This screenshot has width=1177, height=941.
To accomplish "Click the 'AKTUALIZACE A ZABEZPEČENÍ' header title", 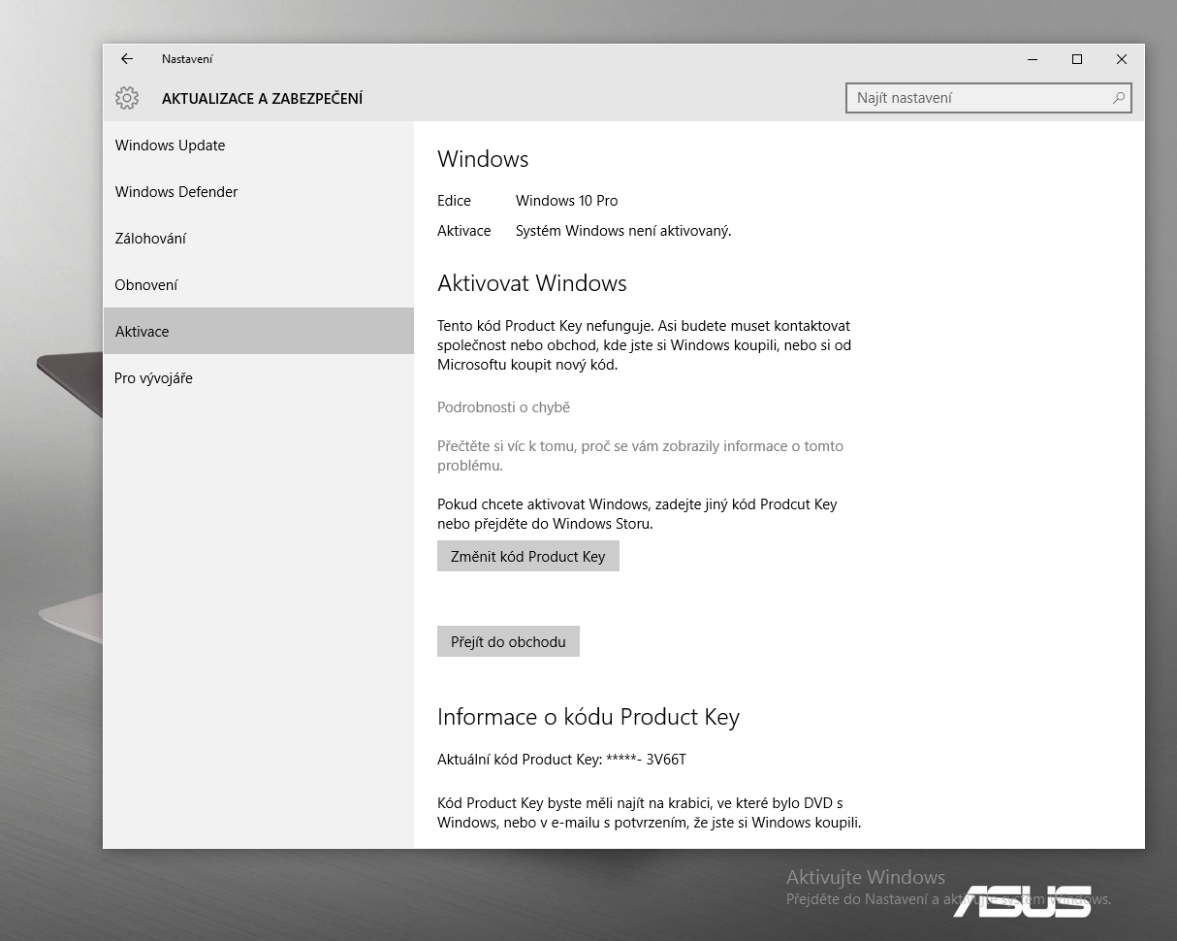I will pyautogui.click(x=262, y=99).
